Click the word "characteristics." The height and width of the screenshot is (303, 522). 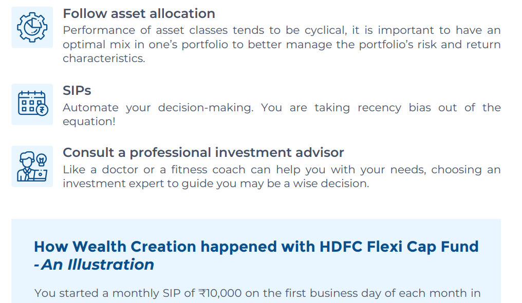(104, 58)
